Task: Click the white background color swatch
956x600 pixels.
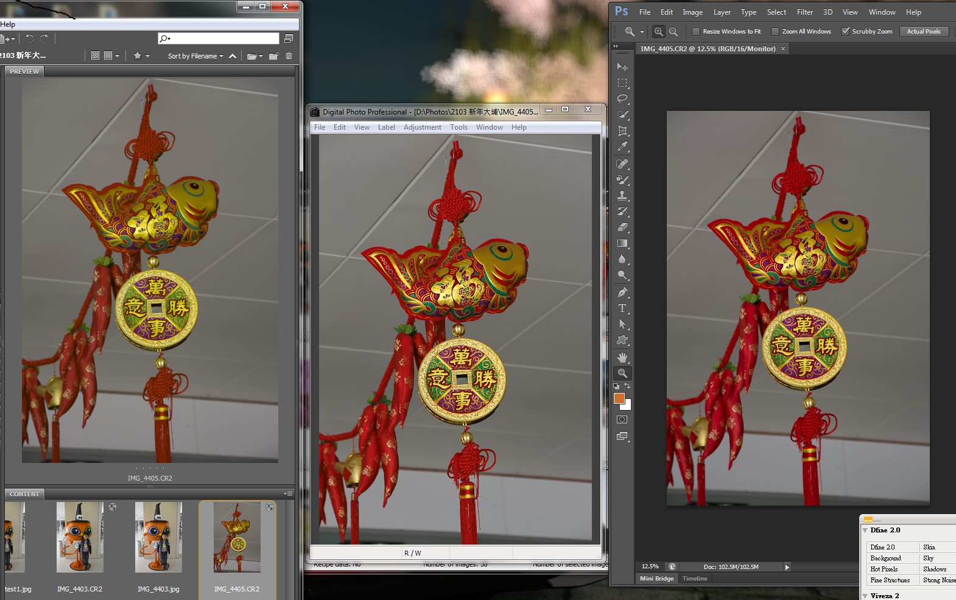Action: (628, 406)
